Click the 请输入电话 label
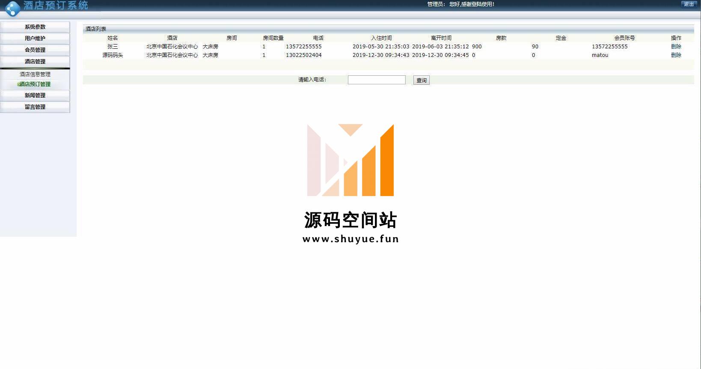 [312, 80]
